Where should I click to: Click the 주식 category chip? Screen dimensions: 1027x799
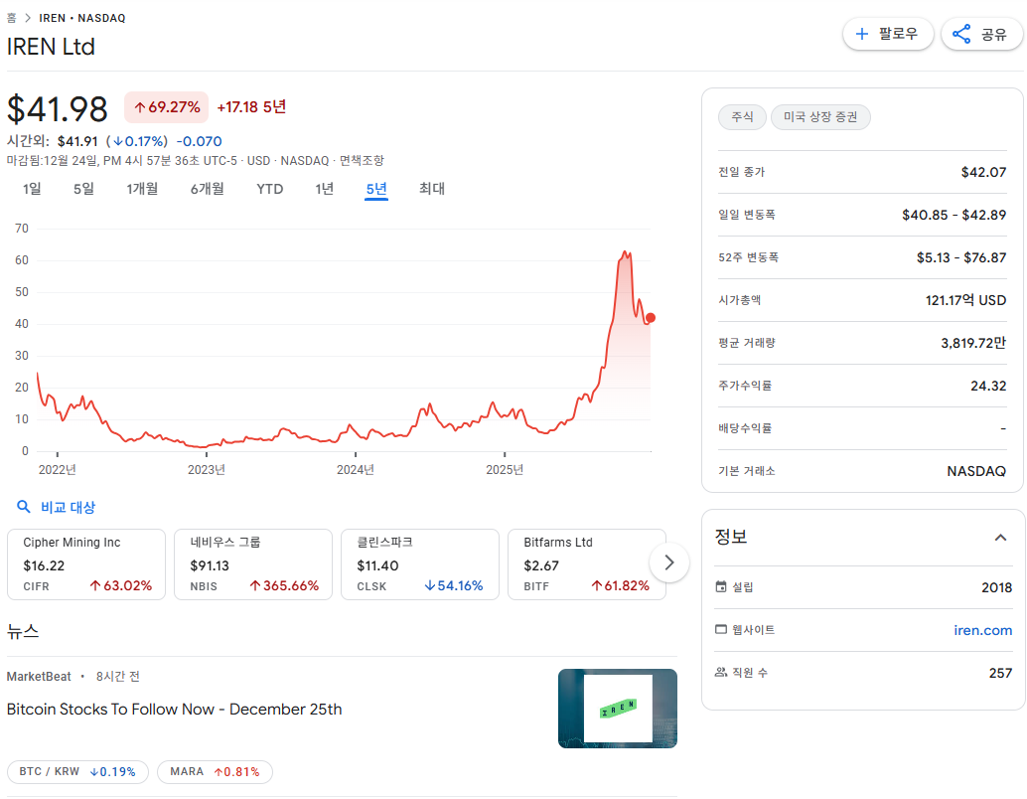742,116
